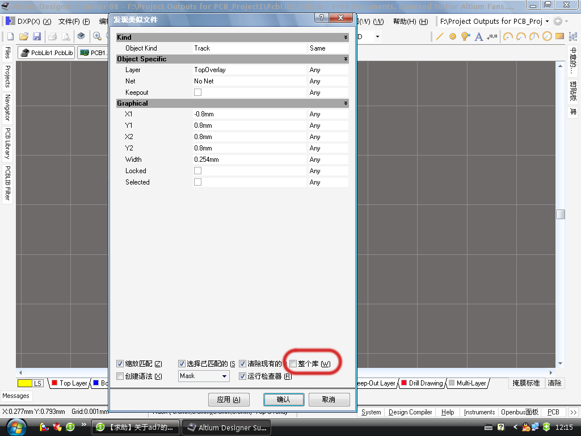Open the 文件(F) menu

(74, 22)
